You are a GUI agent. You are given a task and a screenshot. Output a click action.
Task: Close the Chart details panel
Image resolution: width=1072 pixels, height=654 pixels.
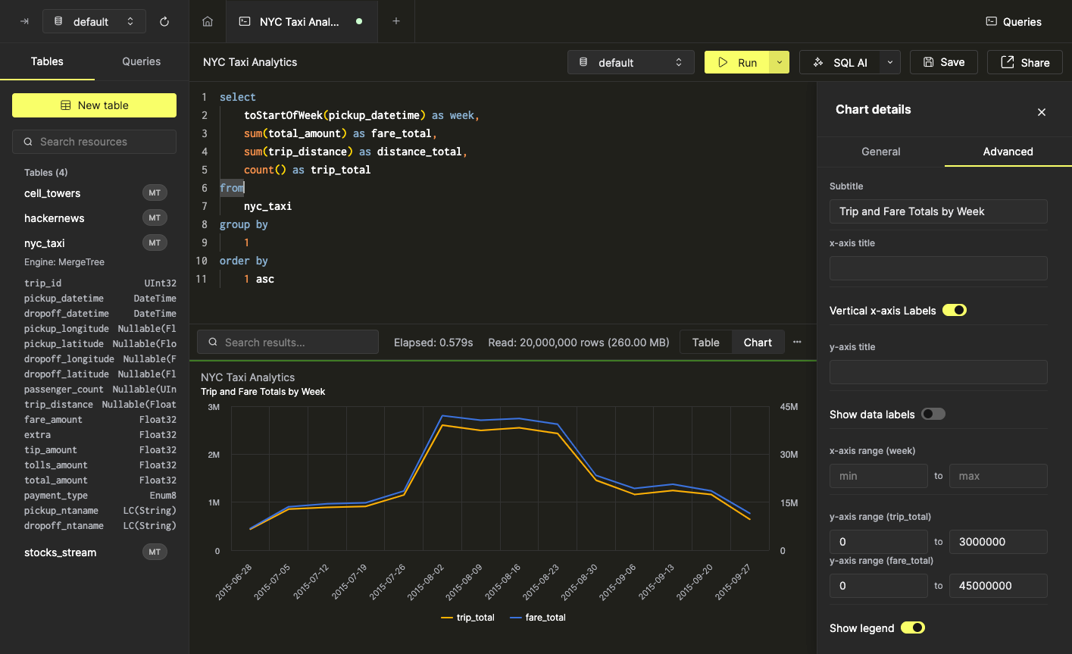(1042, 112)
